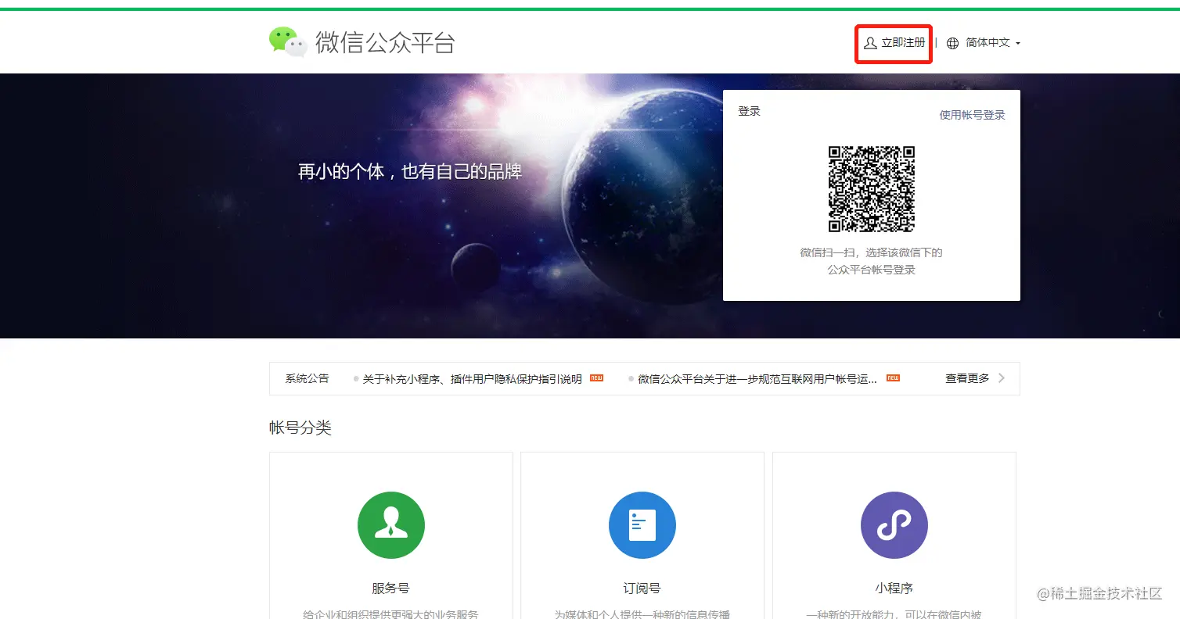
Task: Open announcement 微信公众平台关于进一步规范互联网用户帐号运...
Action: (757, 379)
